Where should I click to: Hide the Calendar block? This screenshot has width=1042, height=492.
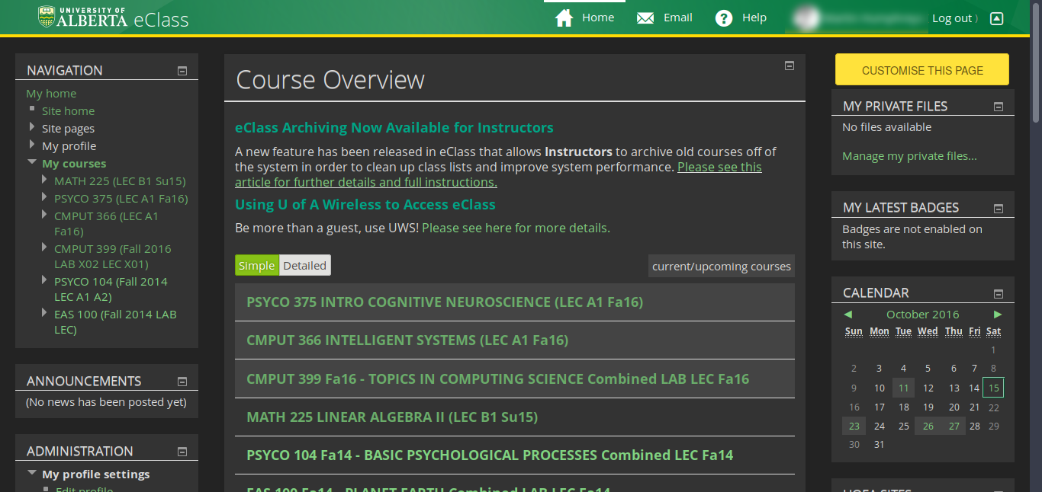(x=999, y=293)
